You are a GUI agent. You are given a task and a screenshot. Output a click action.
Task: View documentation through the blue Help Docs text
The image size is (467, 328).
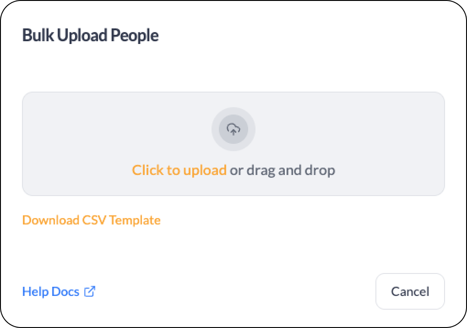pyautogui.click(x=51, y=291)
